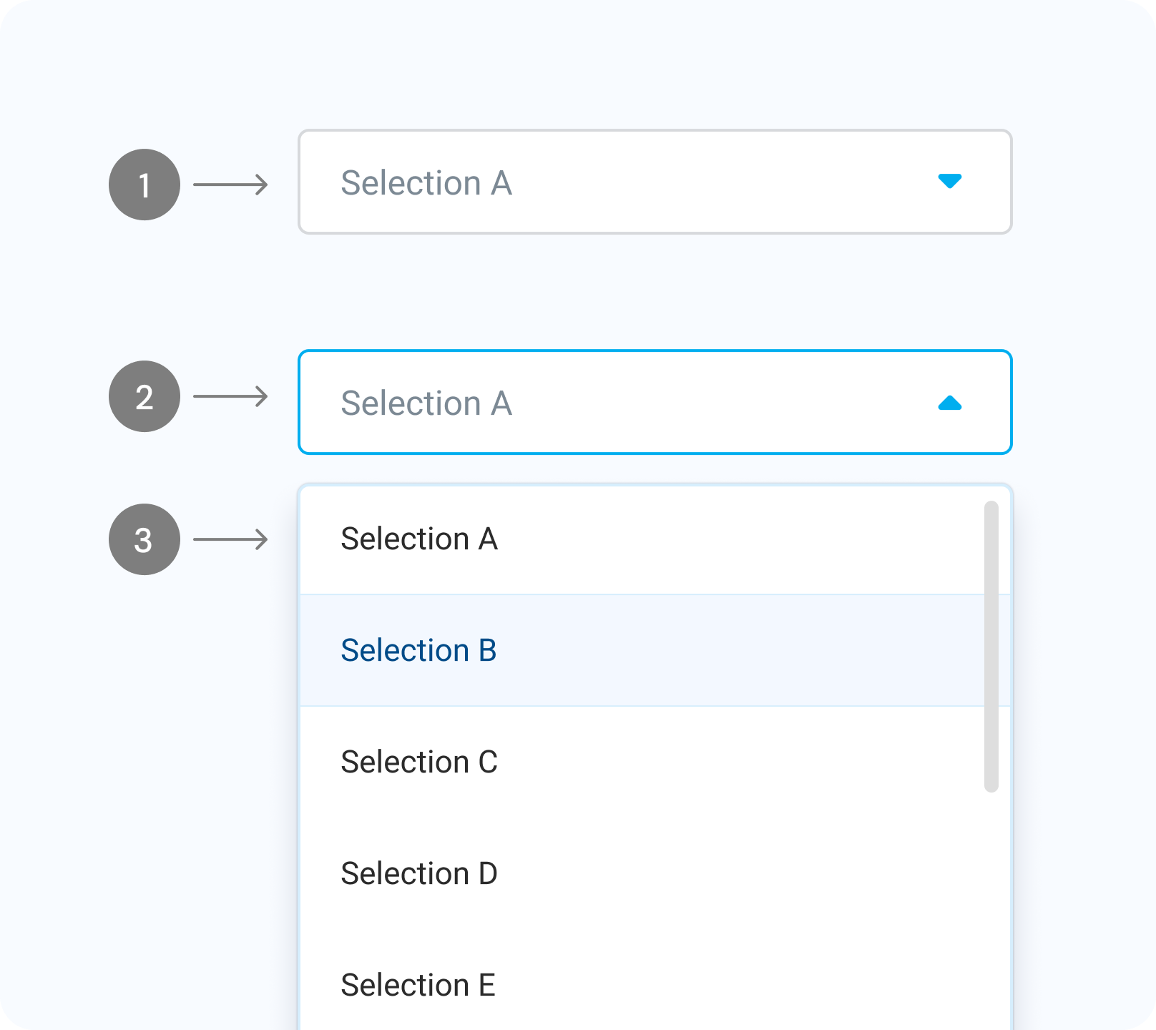Image resolution: width=1156 pixels, height=1030 pixels.
Task: Collapse the open dropdown via up caret
Action: (949, 403)
